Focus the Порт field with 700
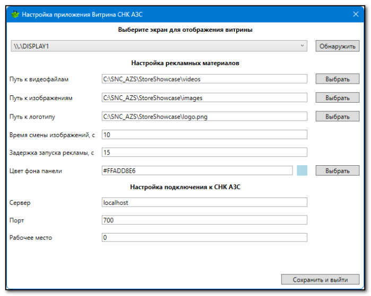 click(x=205, y=220)
